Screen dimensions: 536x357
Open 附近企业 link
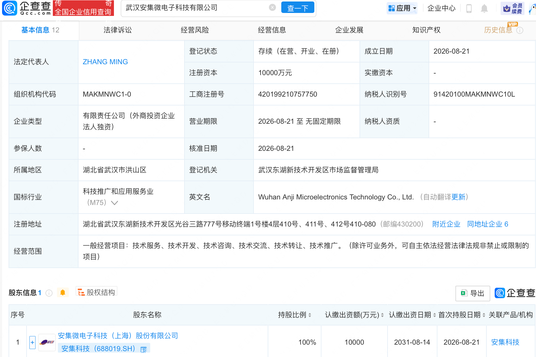446,224
